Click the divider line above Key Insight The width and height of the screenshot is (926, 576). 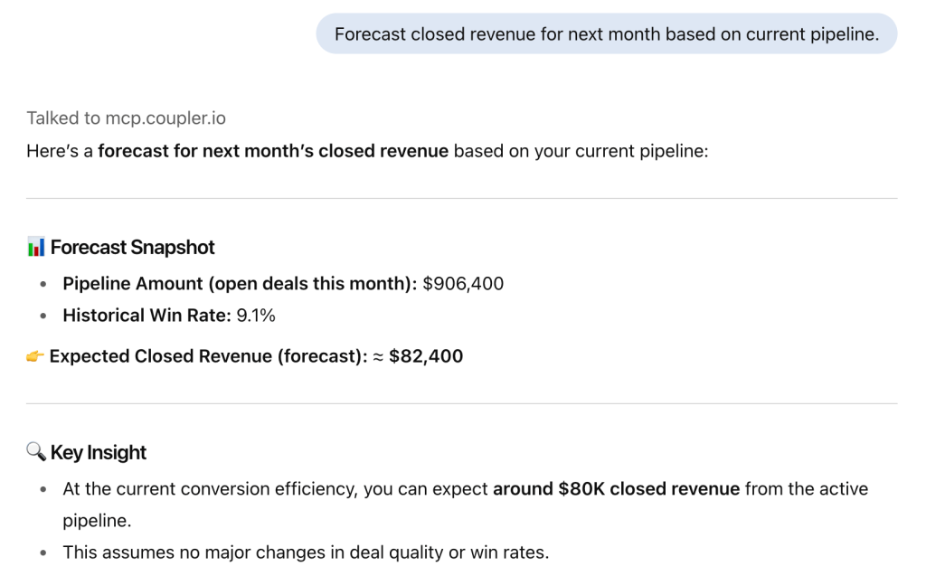(461, 403)
